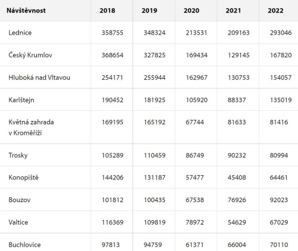
Task: Select the 2019 column header
Action: [150, 10]
